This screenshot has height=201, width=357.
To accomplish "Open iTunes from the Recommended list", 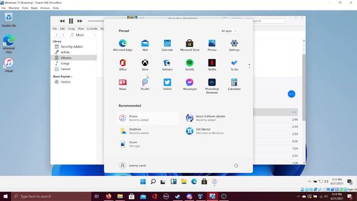I will (x=148, y=118).
